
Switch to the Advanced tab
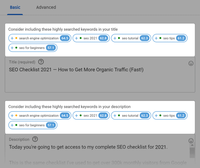46,7
